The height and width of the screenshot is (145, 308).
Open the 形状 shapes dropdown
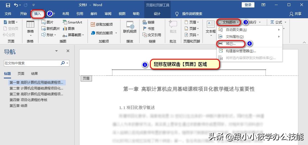[x=49, y=35]
